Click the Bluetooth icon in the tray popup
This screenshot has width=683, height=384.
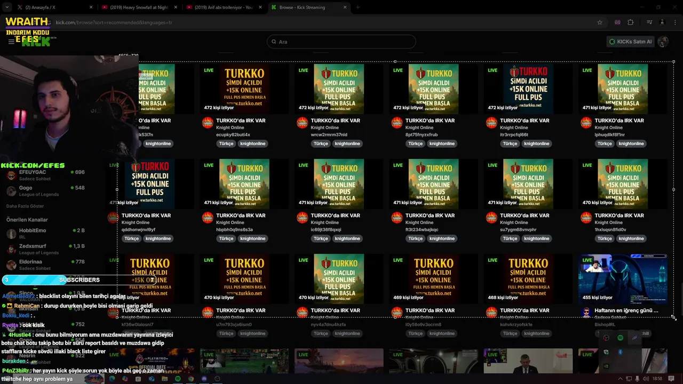[620, 352]
